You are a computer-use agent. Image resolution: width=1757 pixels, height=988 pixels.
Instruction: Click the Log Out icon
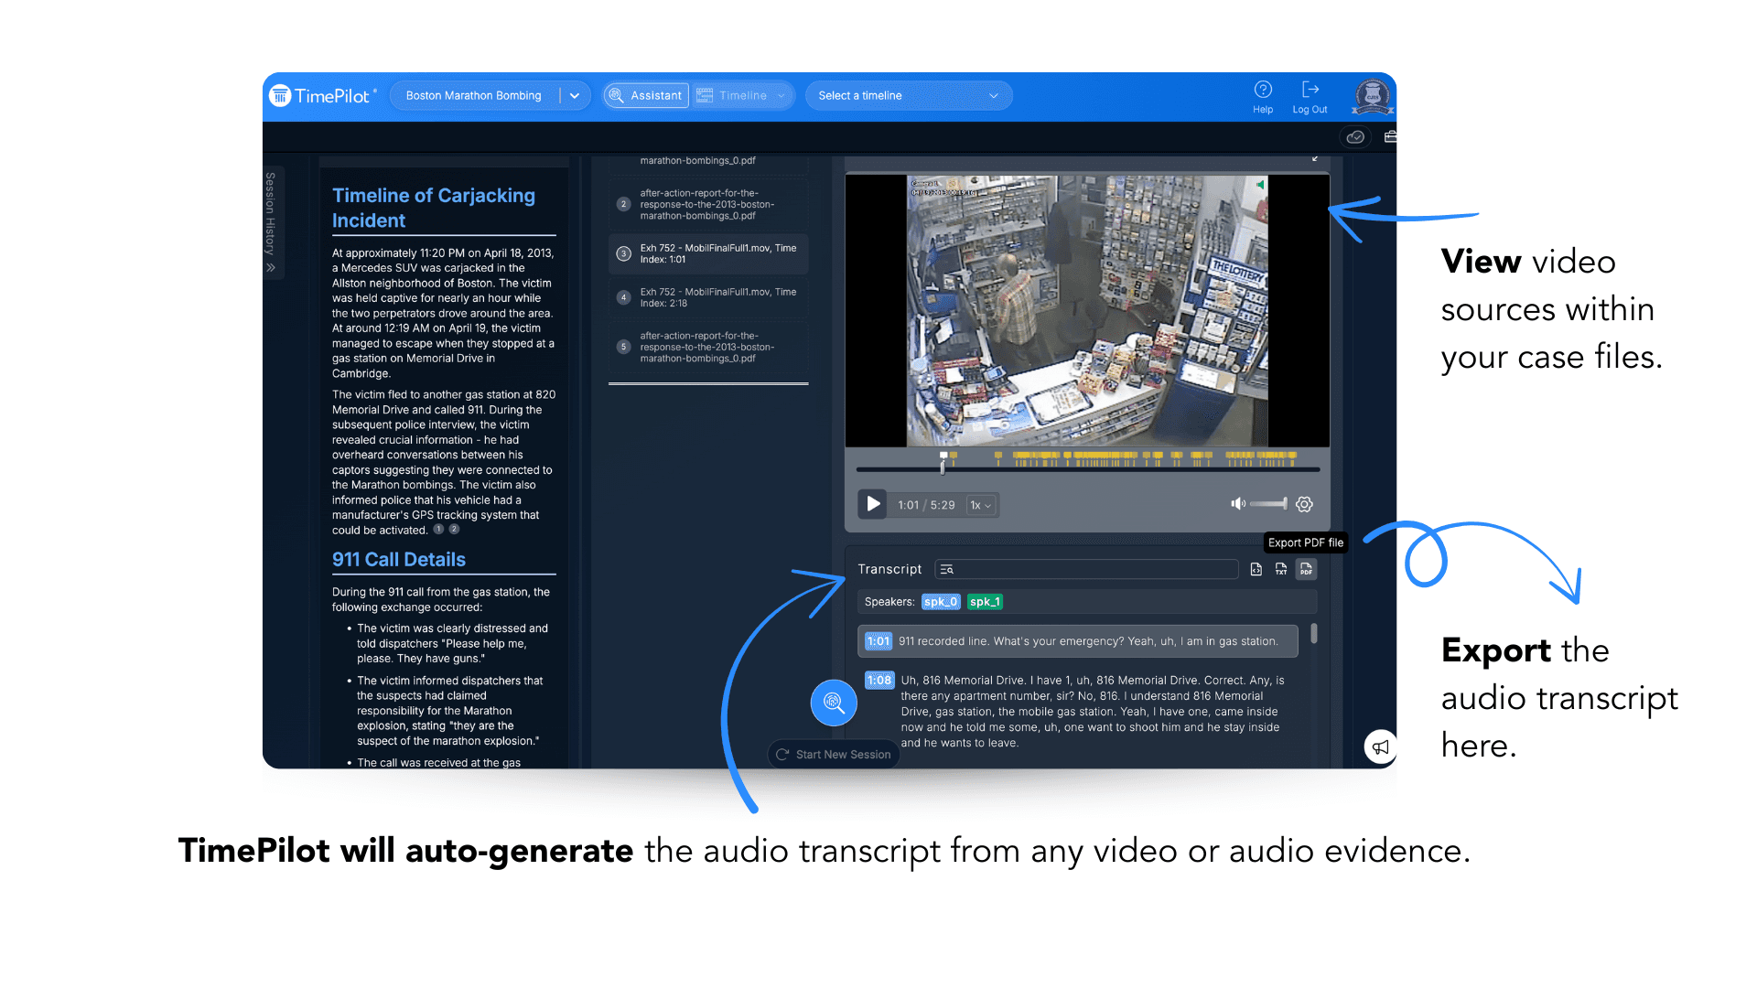tap(1310, 90)
